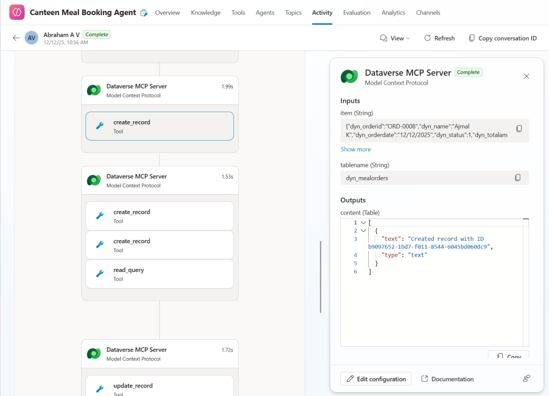Click the agent status icon beside the title
The height and width of the screenshot is (396, 549).
[144, 13]
